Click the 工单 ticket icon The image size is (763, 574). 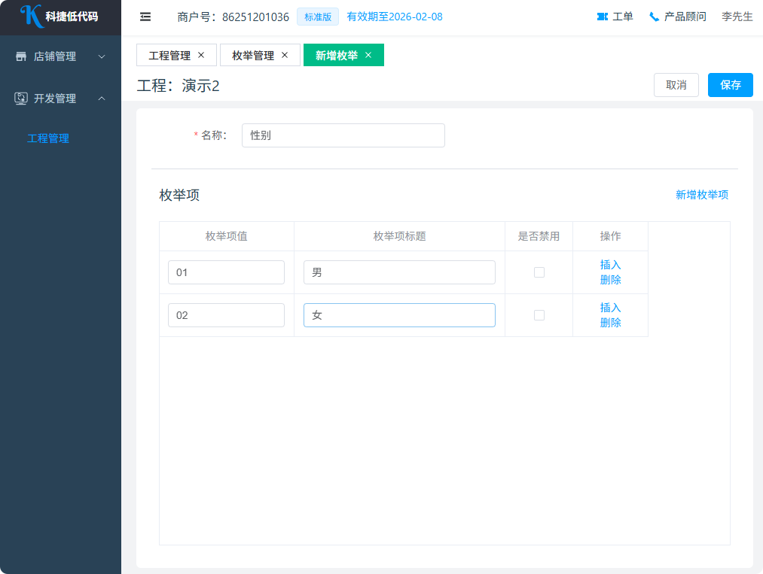point(602,17)
